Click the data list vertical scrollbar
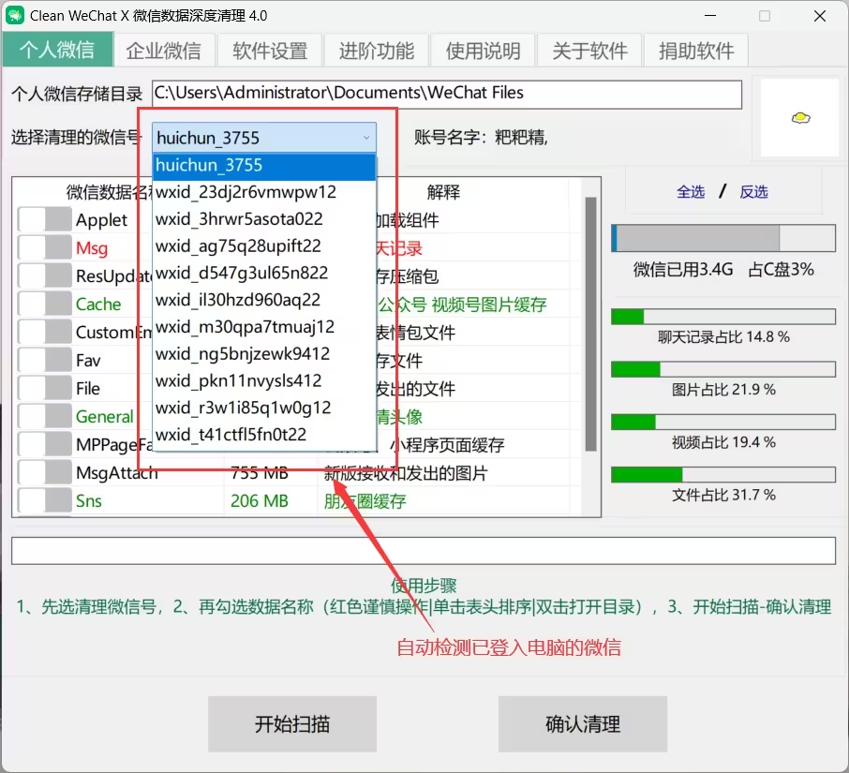This screenshot has width=849, height=773. coord(590,323)
